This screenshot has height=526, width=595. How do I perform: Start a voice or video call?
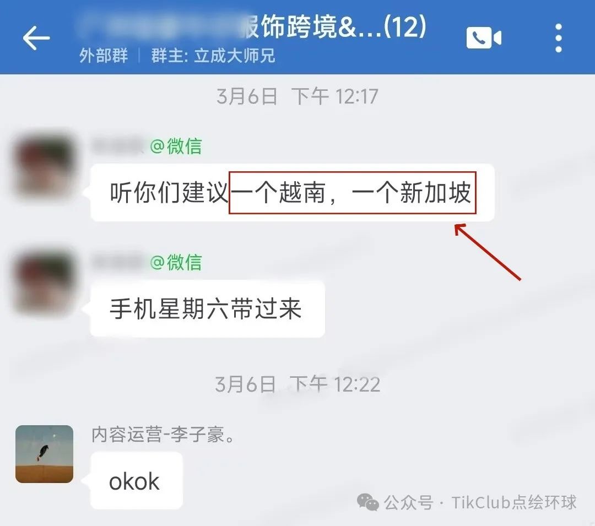click(484, 37)
